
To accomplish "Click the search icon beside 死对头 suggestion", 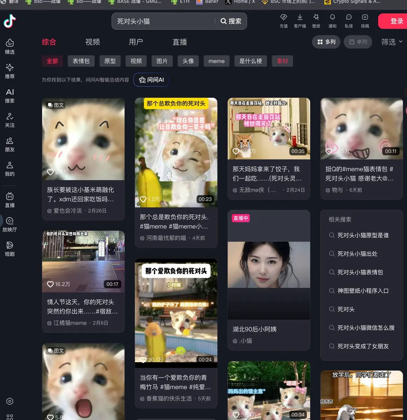I will [332, 309].
